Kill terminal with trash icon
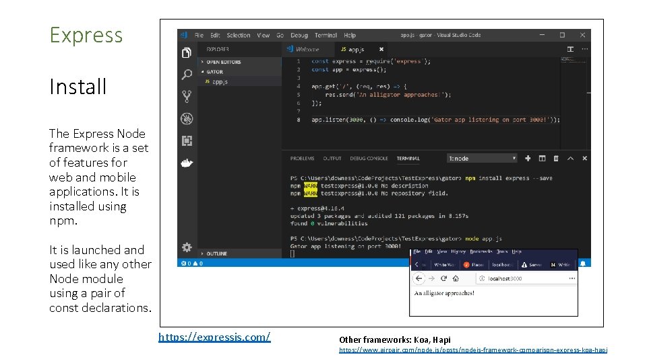Screen dimensions: 647x363 556,158
